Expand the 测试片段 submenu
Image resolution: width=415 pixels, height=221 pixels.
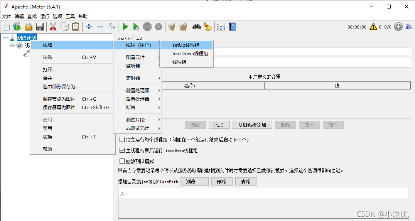pyautogui.click(x=137, y=120)
